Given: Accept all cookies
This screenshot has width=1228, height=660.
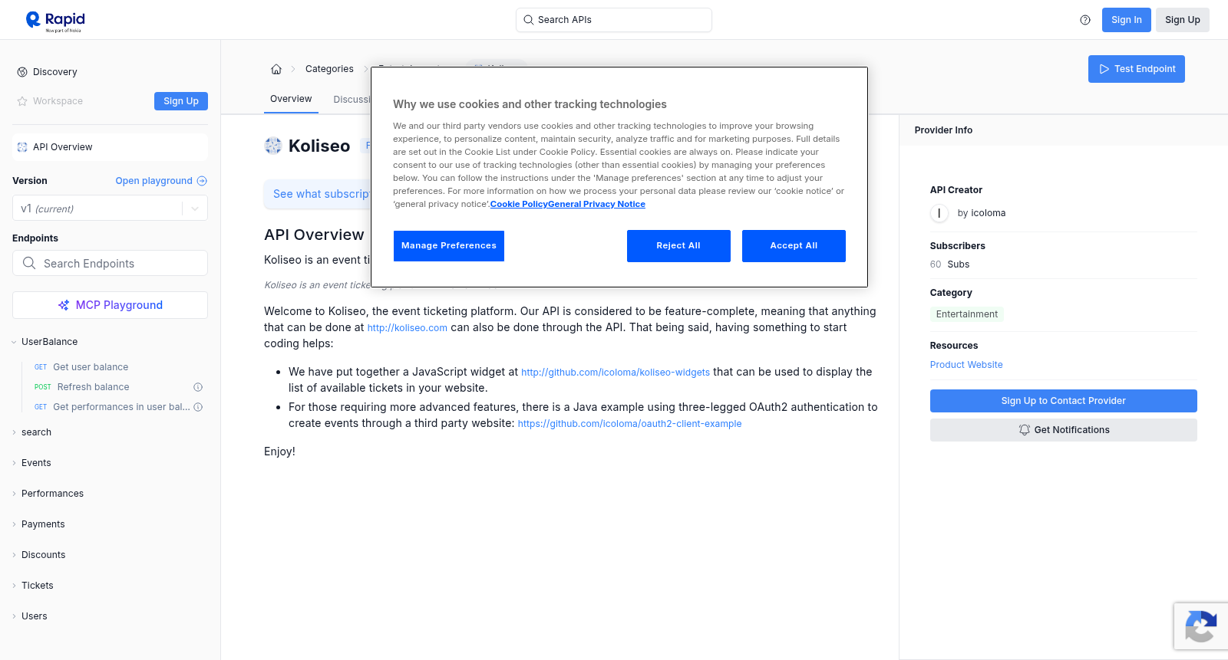Looking at the screenshot, I should pyautogui.click(x=794, y=246).
